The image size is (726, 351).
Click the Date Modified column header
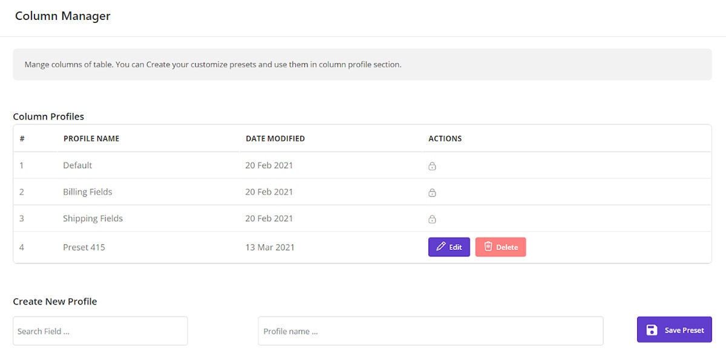275,139
